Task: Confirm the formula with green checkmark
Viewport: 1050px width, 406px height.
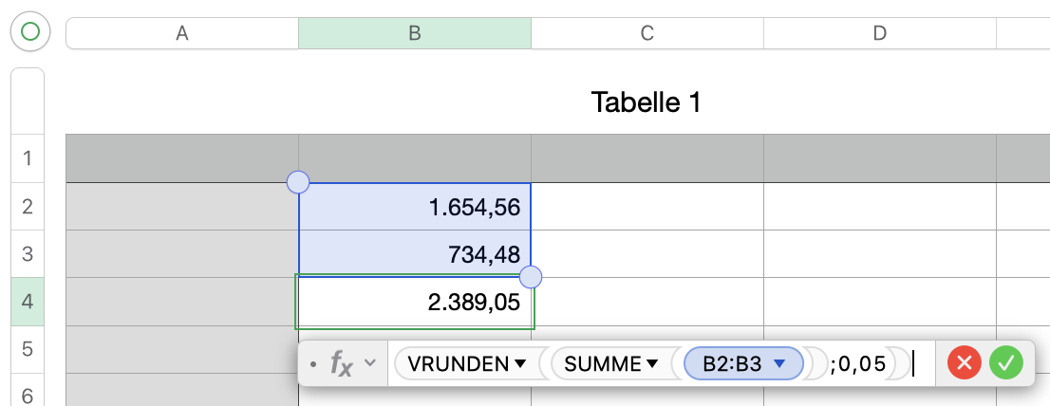Action: pyautogui.click(x=1005, y=362)
